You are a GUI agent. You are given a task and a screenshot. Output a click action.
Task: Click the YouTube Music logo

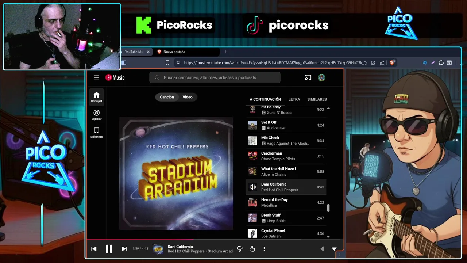tap(115, 77)
